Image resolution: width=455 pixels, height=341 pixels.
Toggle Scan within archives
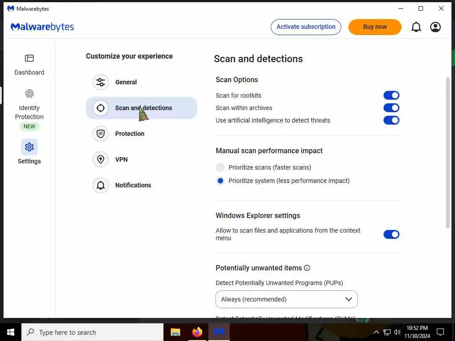pyautogui.click(x=391, y=108)
